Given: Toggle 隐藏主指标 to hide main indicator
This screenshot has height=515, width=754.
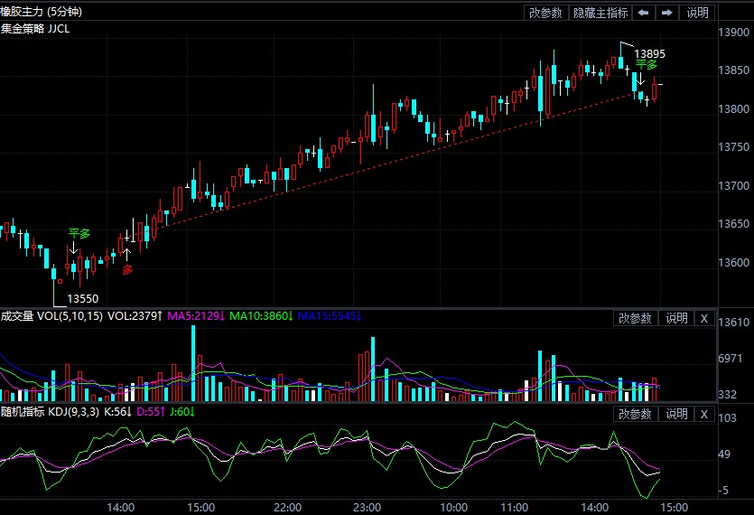Looking at the screenshot, I should coord(600,13).
